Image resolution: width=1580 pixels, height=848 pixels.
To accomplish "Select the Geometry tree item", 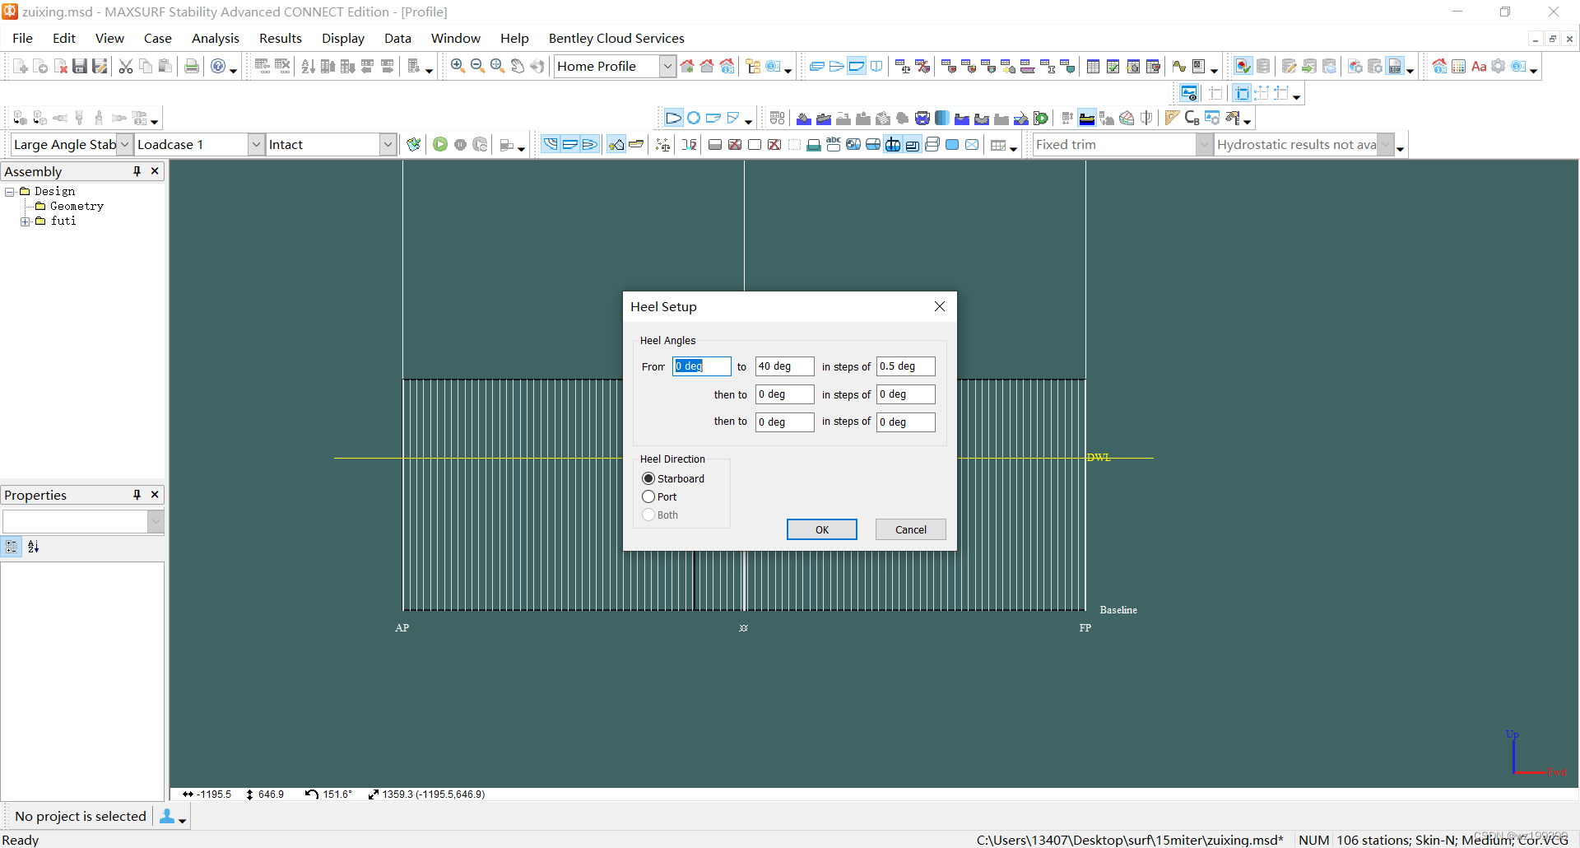I will (x=77, y=207).
